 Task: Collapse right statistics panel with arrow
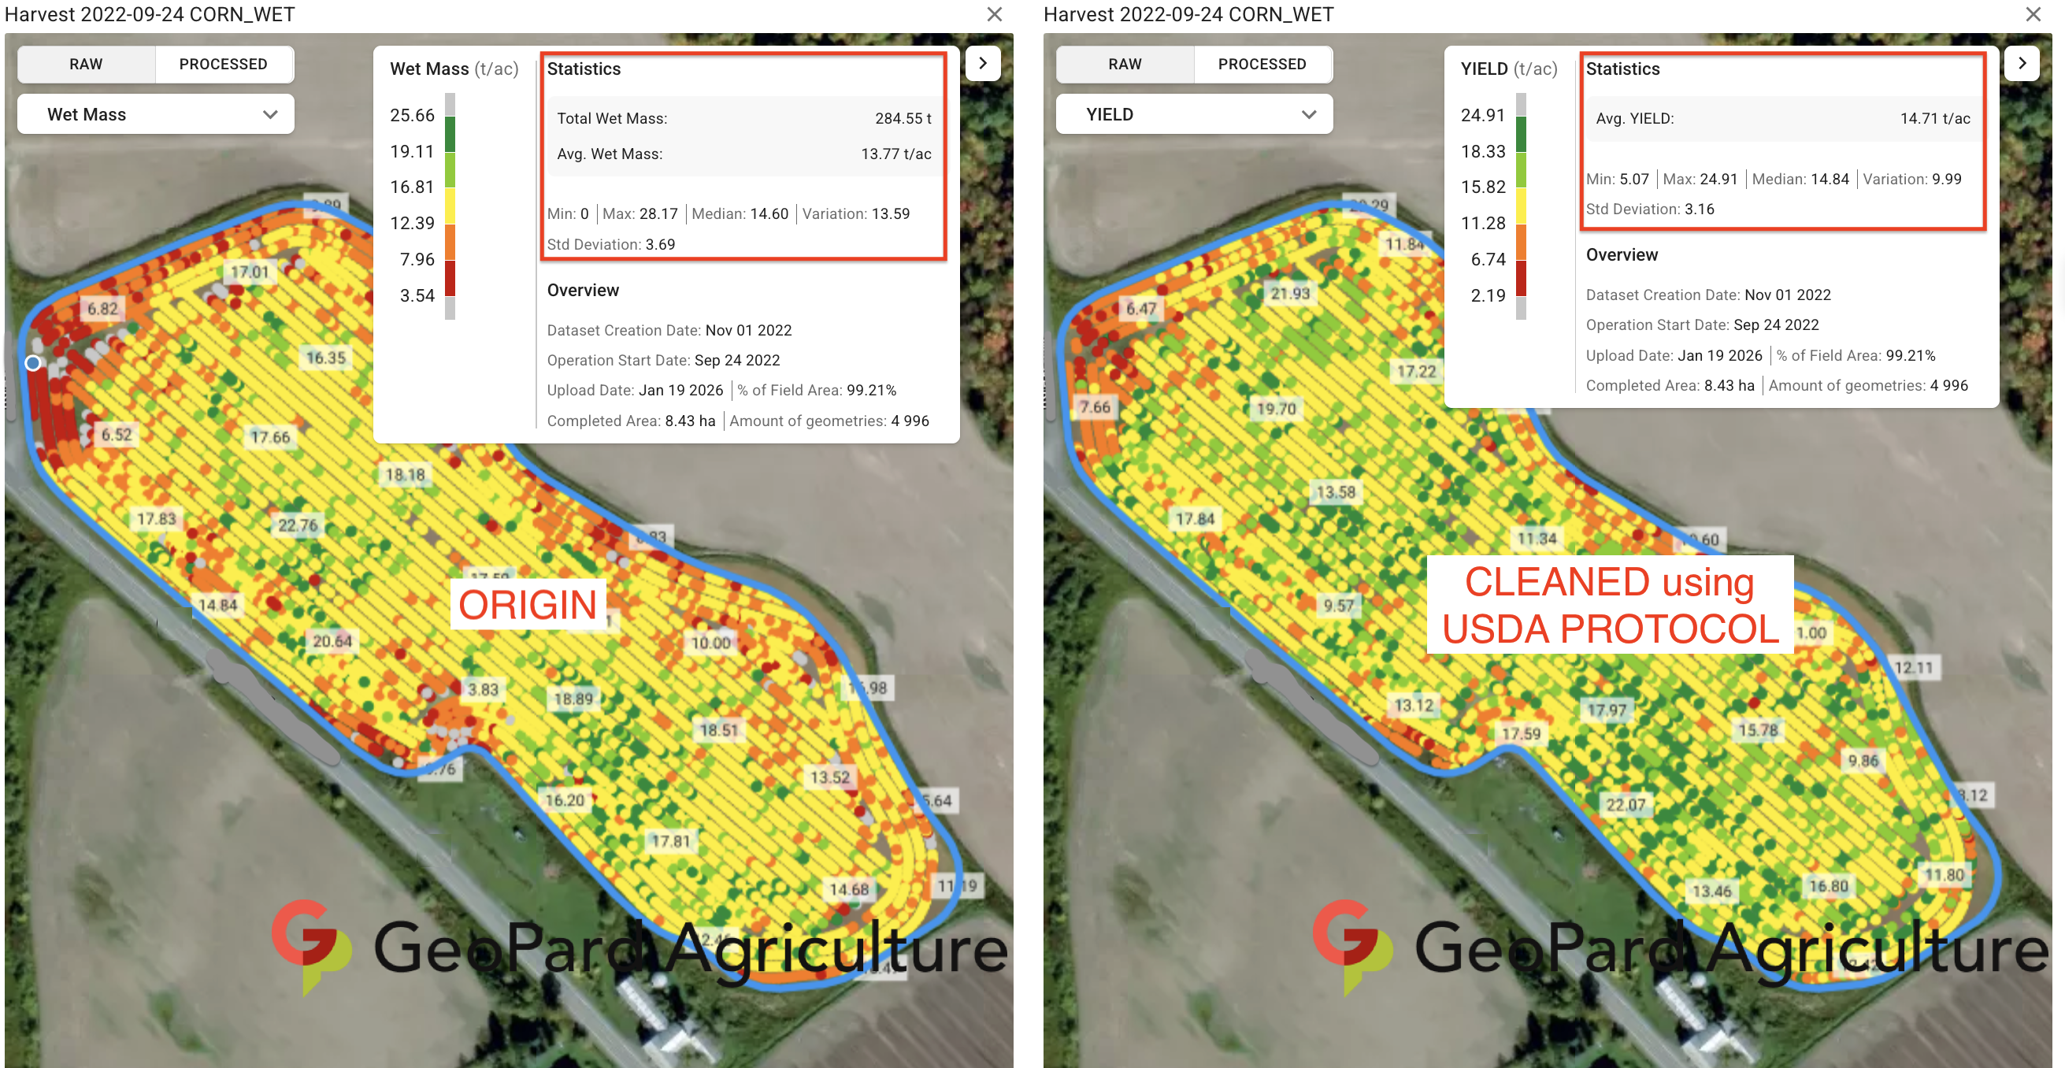2022,63
